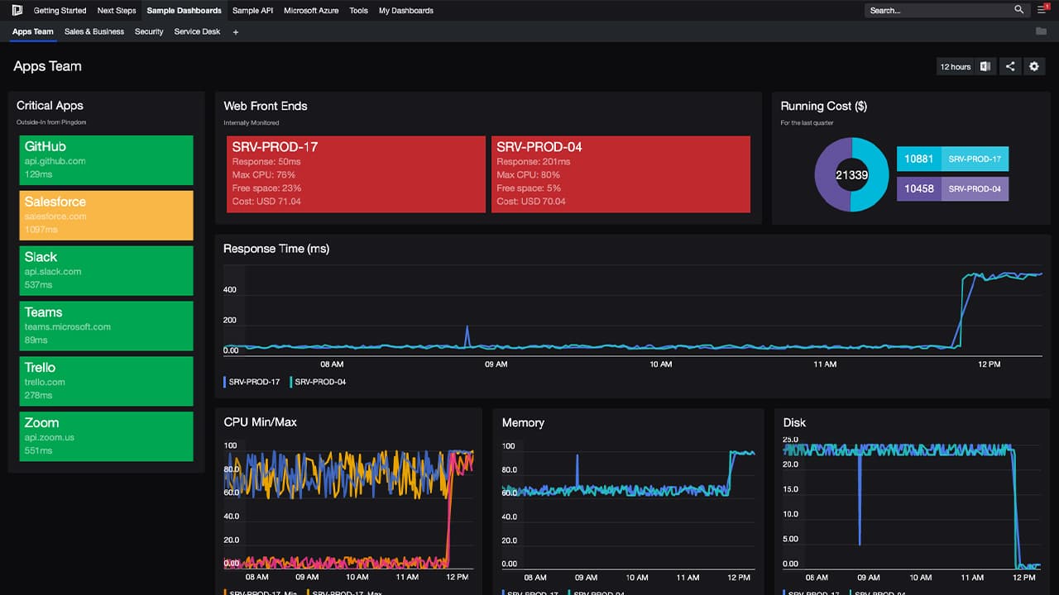
Task: Open dashboard settings gear
Action: pyautogui.click(x=1033, y=67)
